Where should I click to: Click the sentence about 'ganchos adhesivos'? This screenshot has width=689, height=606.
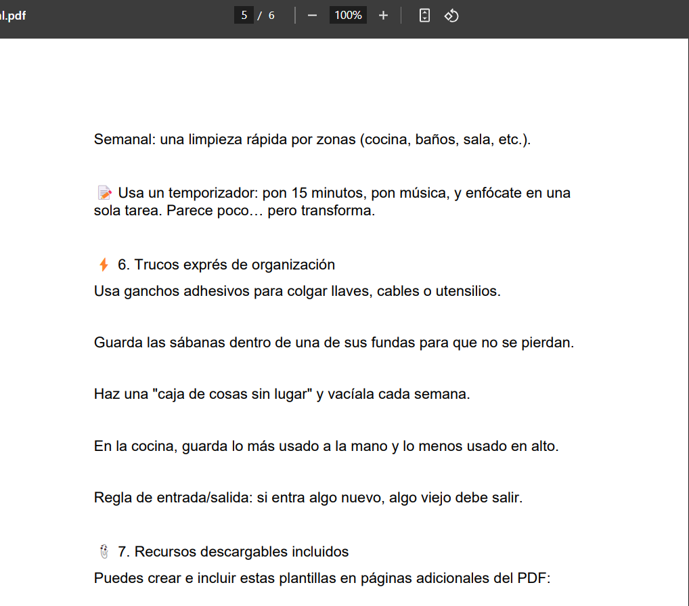(x=297, y=292)
